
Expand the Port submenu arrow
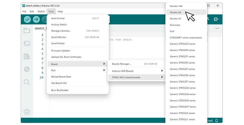point(104,70)
